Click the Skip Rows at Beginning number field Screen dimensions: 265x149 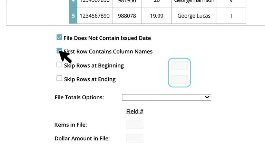[179, 66]
